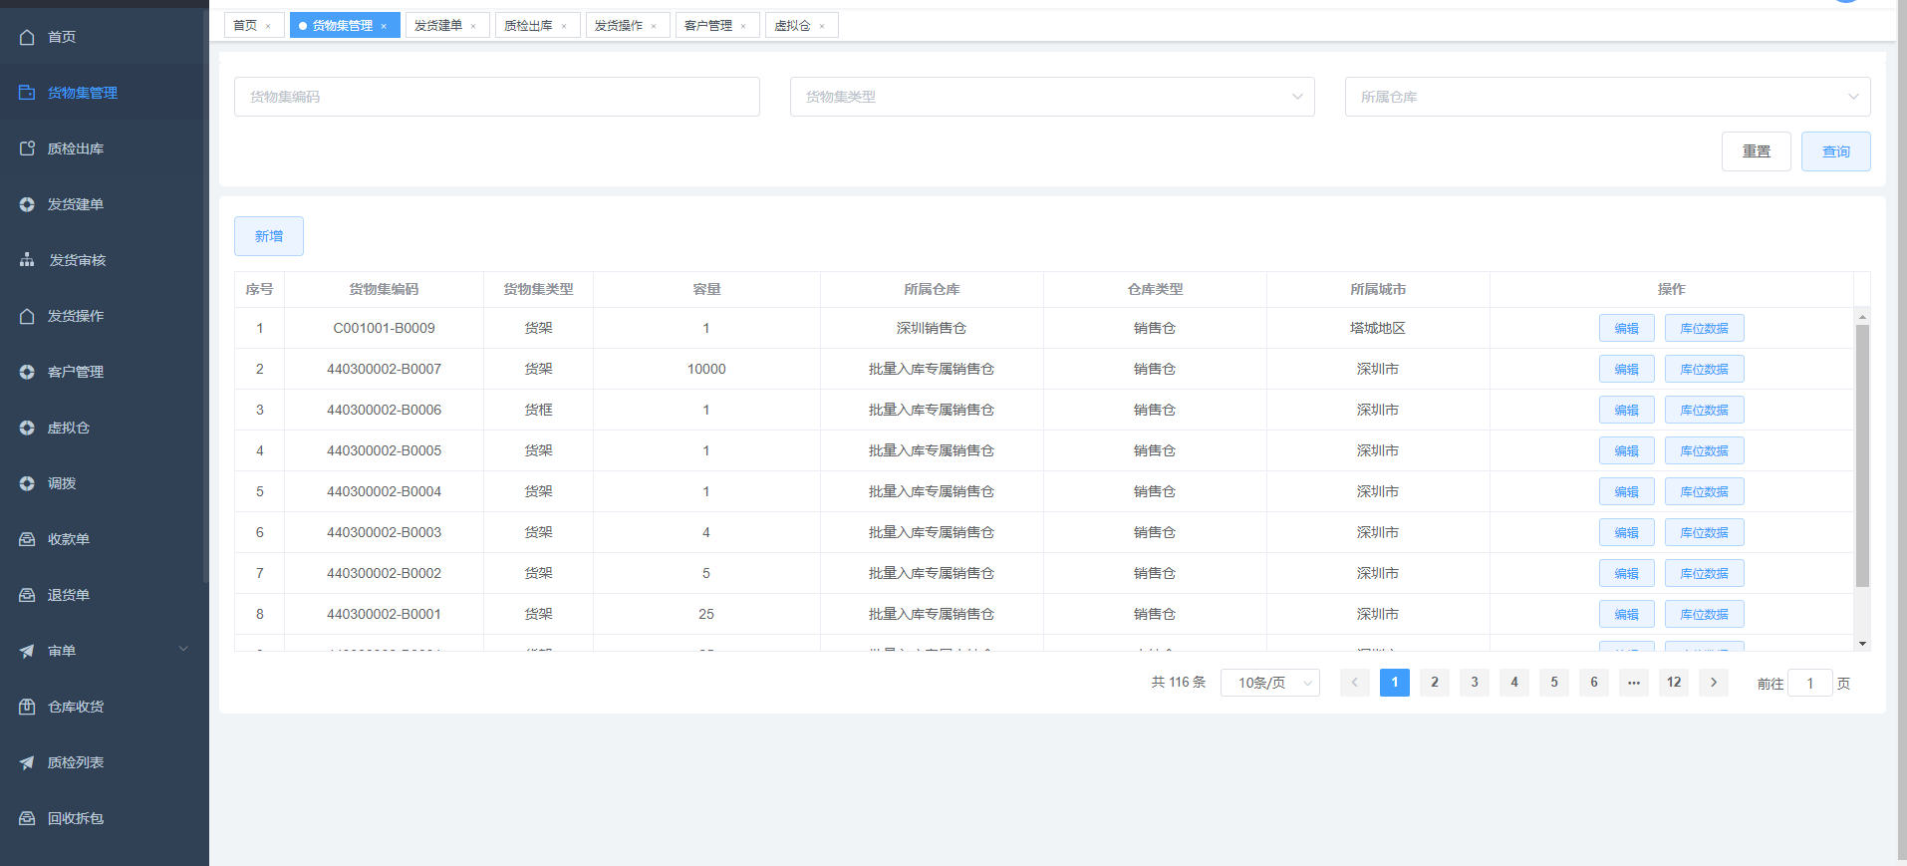
Task: Click the 仓库收货 package icon
Action: [x=27, y=707]
